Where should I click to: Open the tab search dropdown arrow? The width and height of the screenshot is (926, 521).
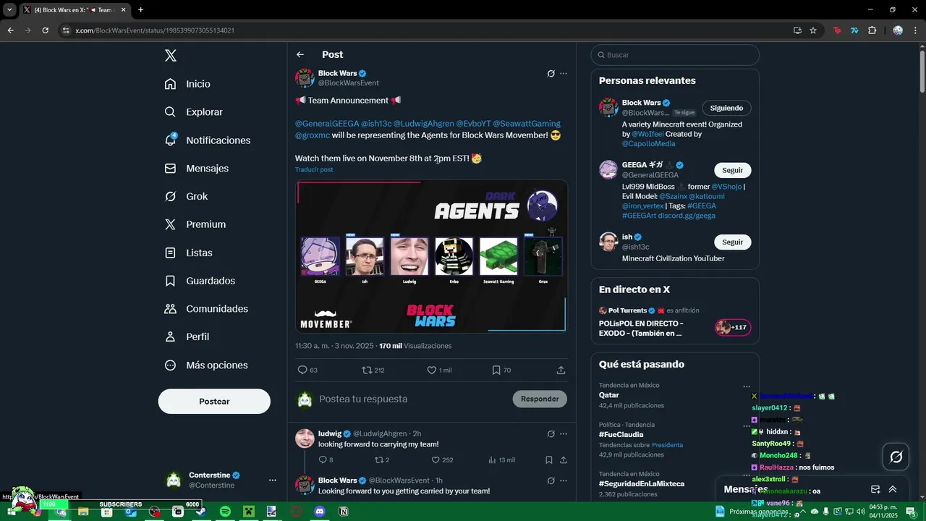point(9,10)
